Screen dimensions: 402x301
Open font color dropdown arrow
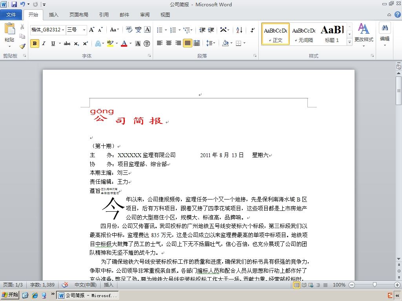tap(130, 44)
